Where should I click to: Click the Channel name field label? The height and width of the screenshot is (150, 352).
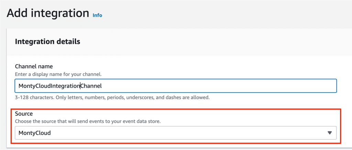(x=34, y=66)
